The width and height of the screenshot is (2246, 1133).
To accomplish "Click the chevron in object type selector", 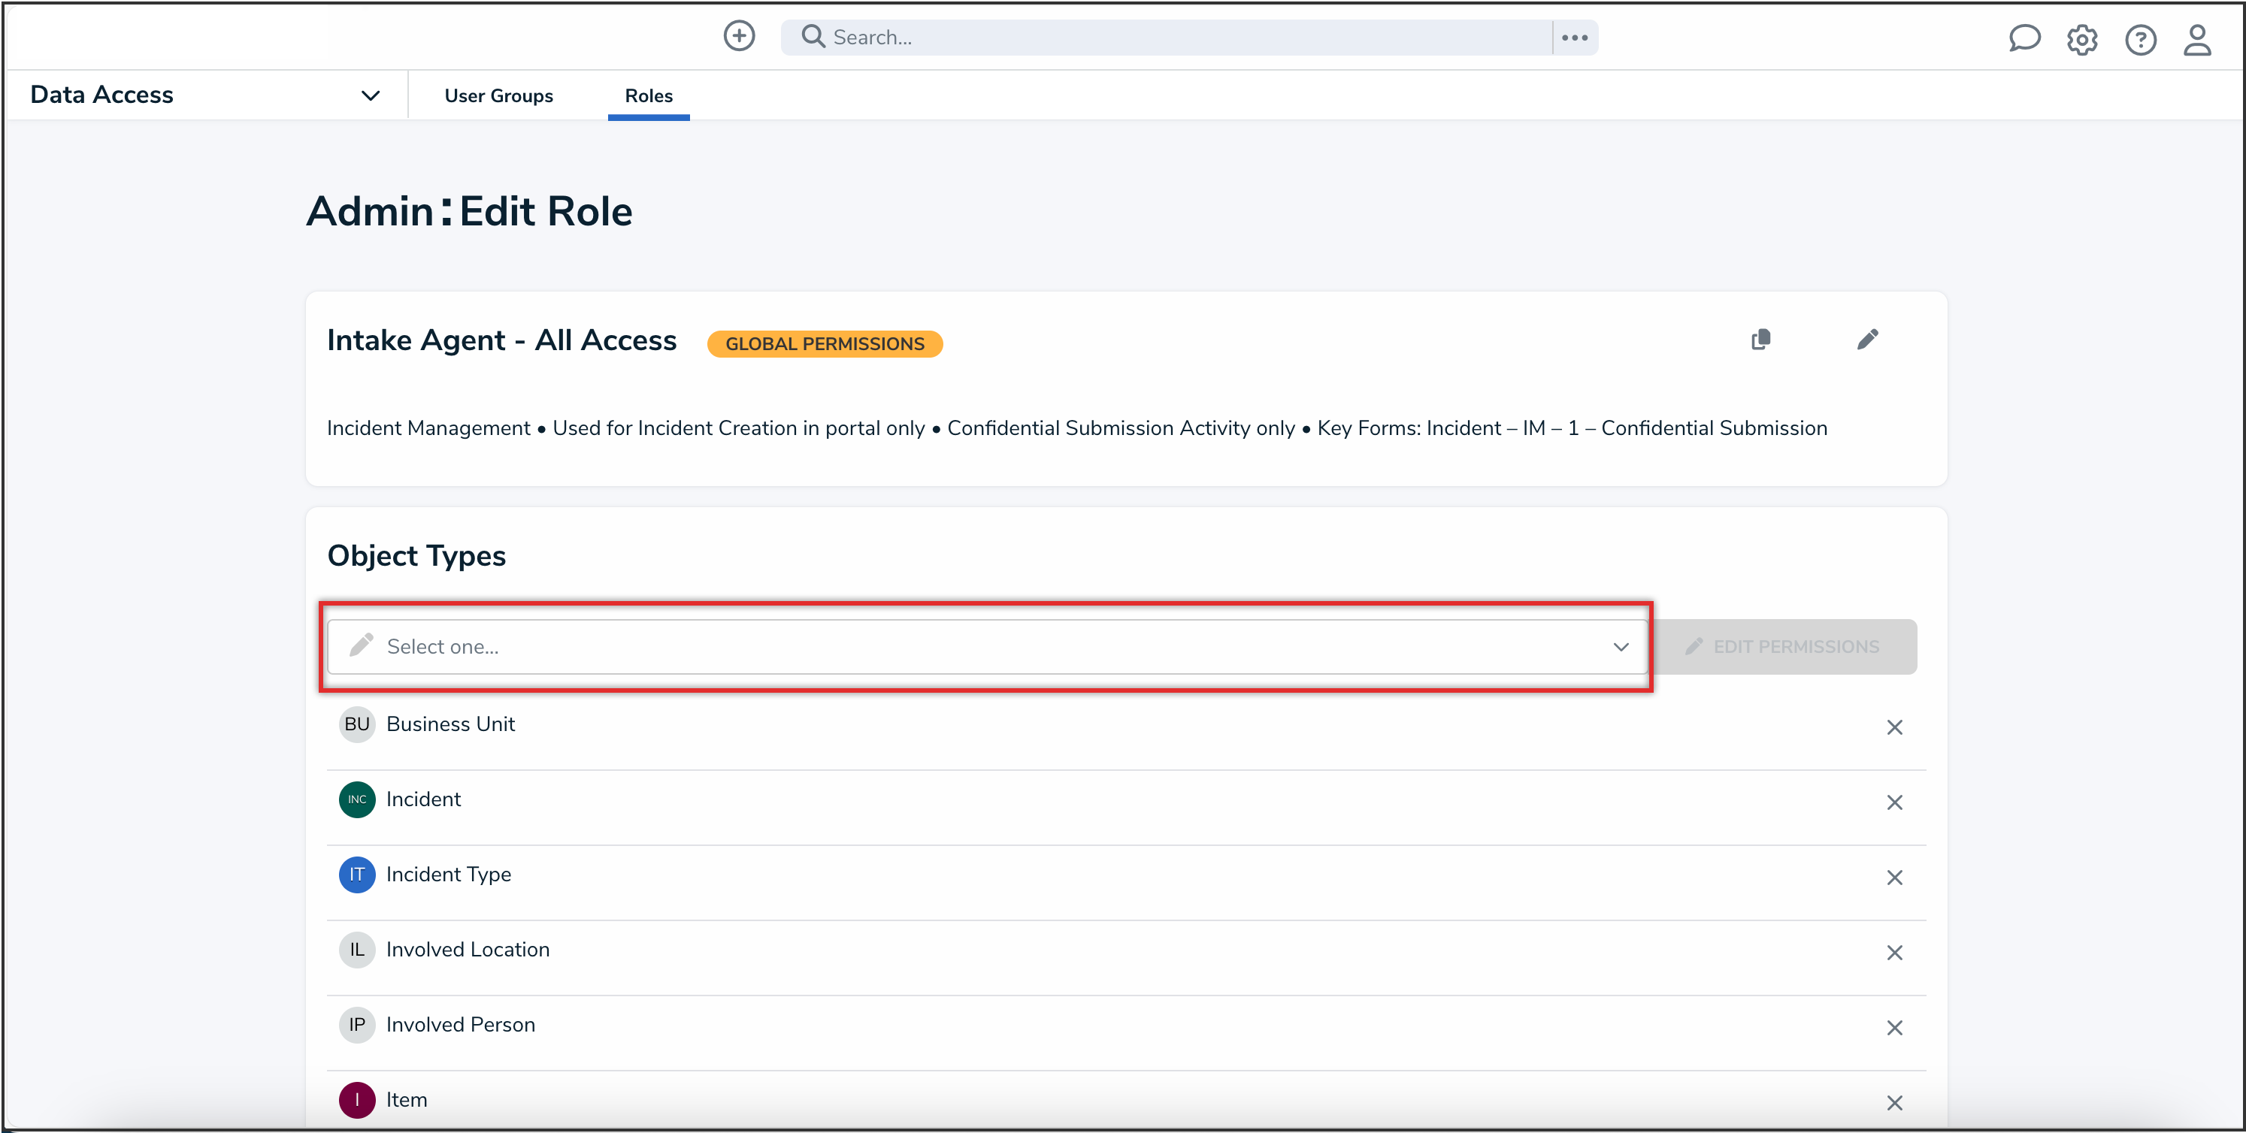I will click(1620, 647).
